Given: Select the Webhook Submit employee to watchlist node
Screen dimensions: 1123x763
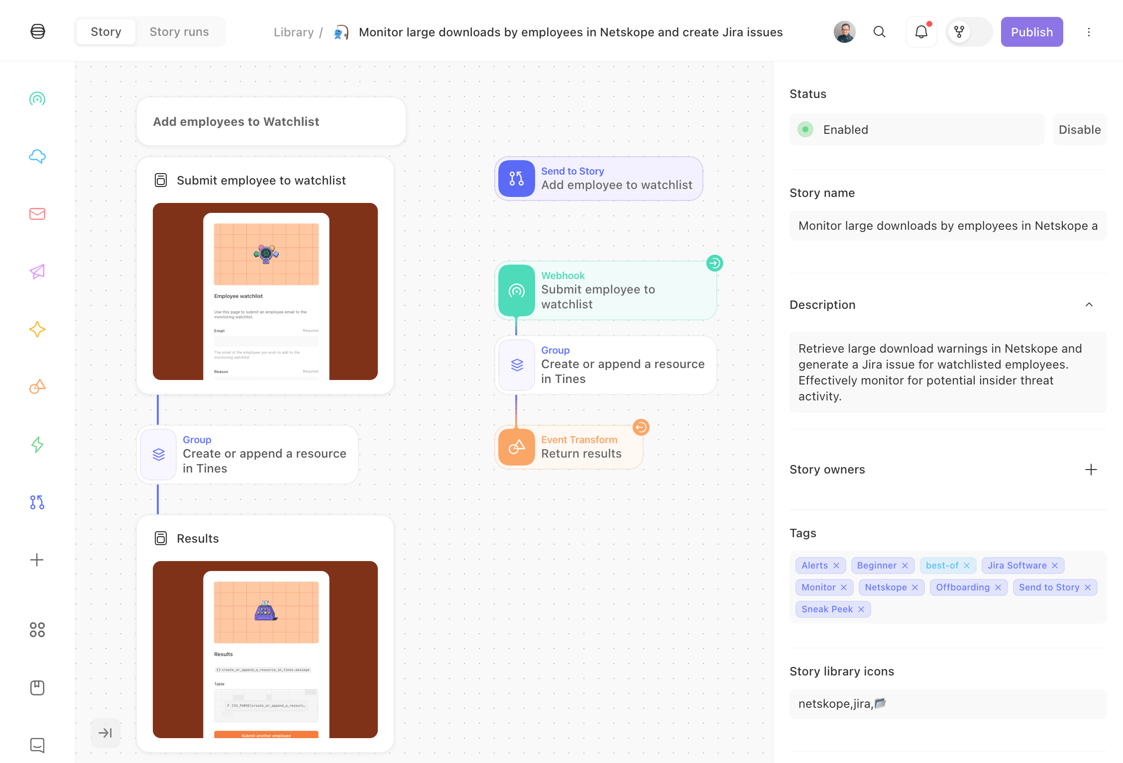Looking at the screenshot, I should [606, 290].
